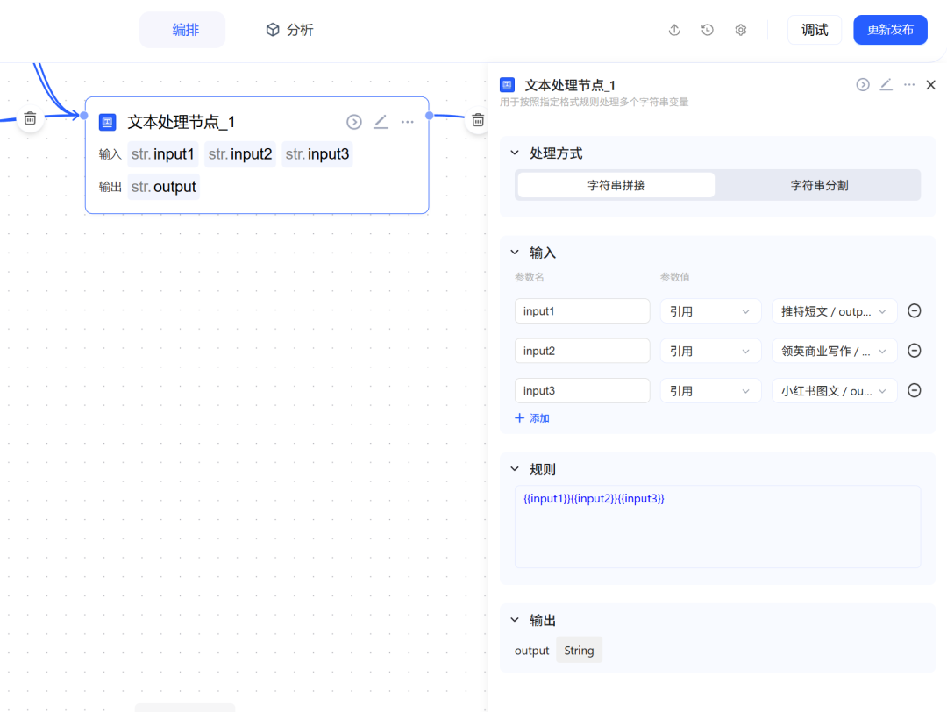Click the str.input3 tag on node
Viewport: 947px width, 712px height.
click(317, 154)
